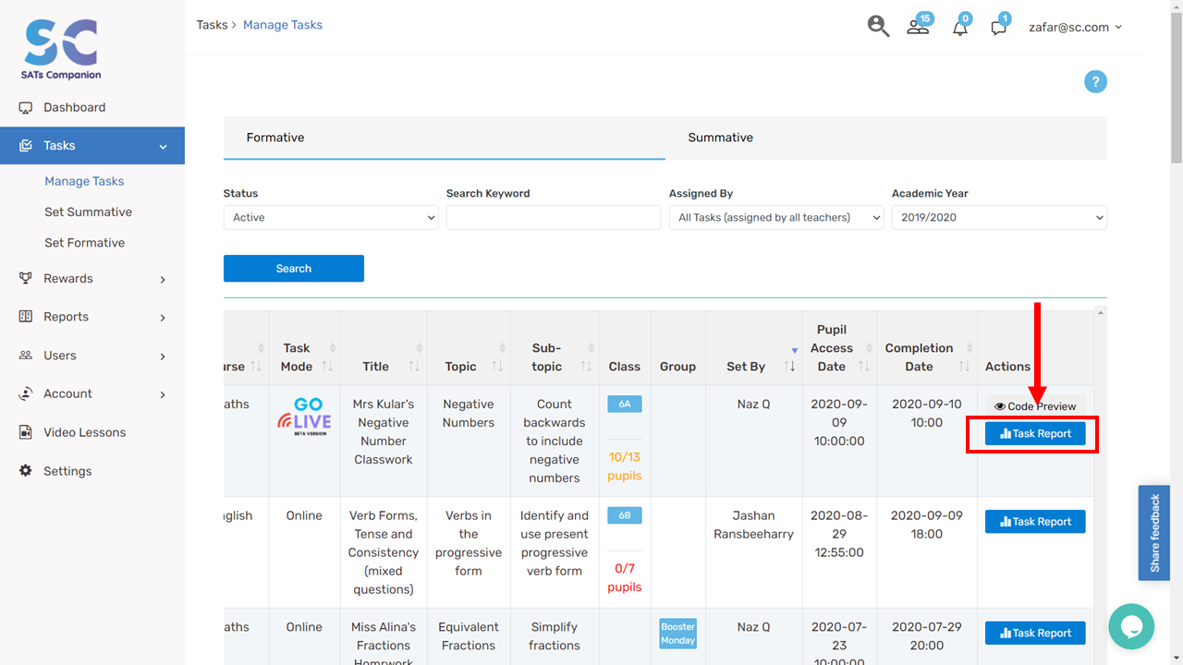
Task: Expand the Reports sidebar section
Action: (163, 318)
